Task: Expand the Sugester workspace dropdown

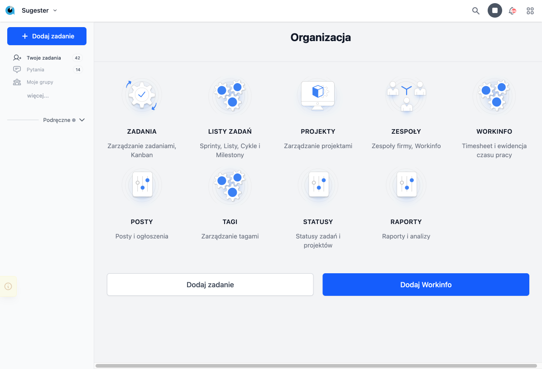Action: click(x=55, y=10)
